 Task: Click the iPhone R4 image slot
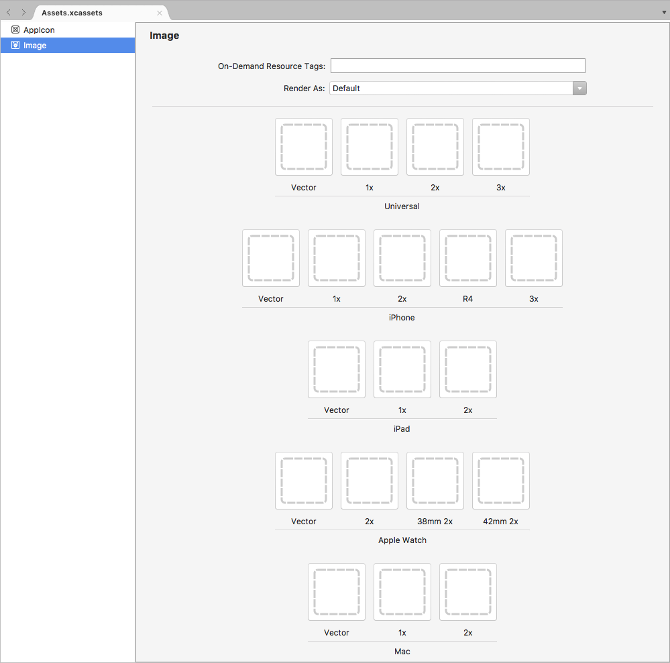(x=467, y=258)
